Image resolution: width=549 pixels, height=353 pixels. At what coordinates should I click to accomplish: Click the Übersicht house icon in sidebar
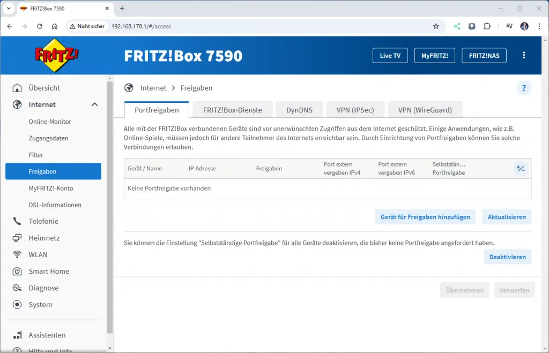[x=17, y=88]
